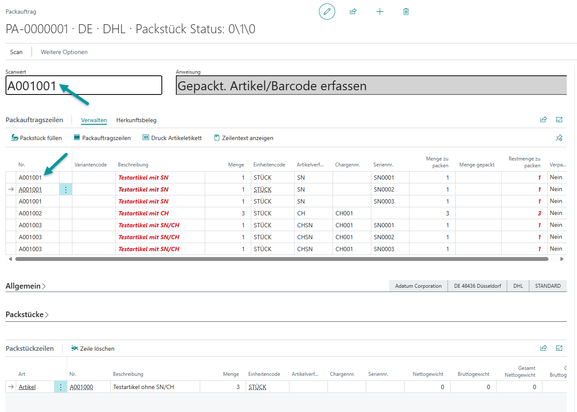
Task: Switch to the Herkunftsbeleg tab
Action: click(x=136, y=120)
